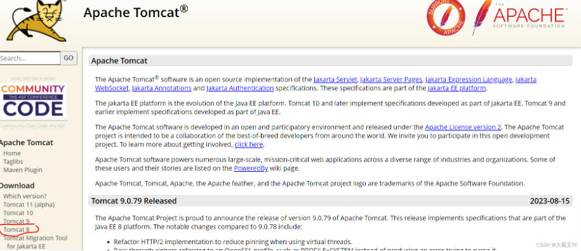Click the 'Download' sidebar heading

click(x=17, y=186)
